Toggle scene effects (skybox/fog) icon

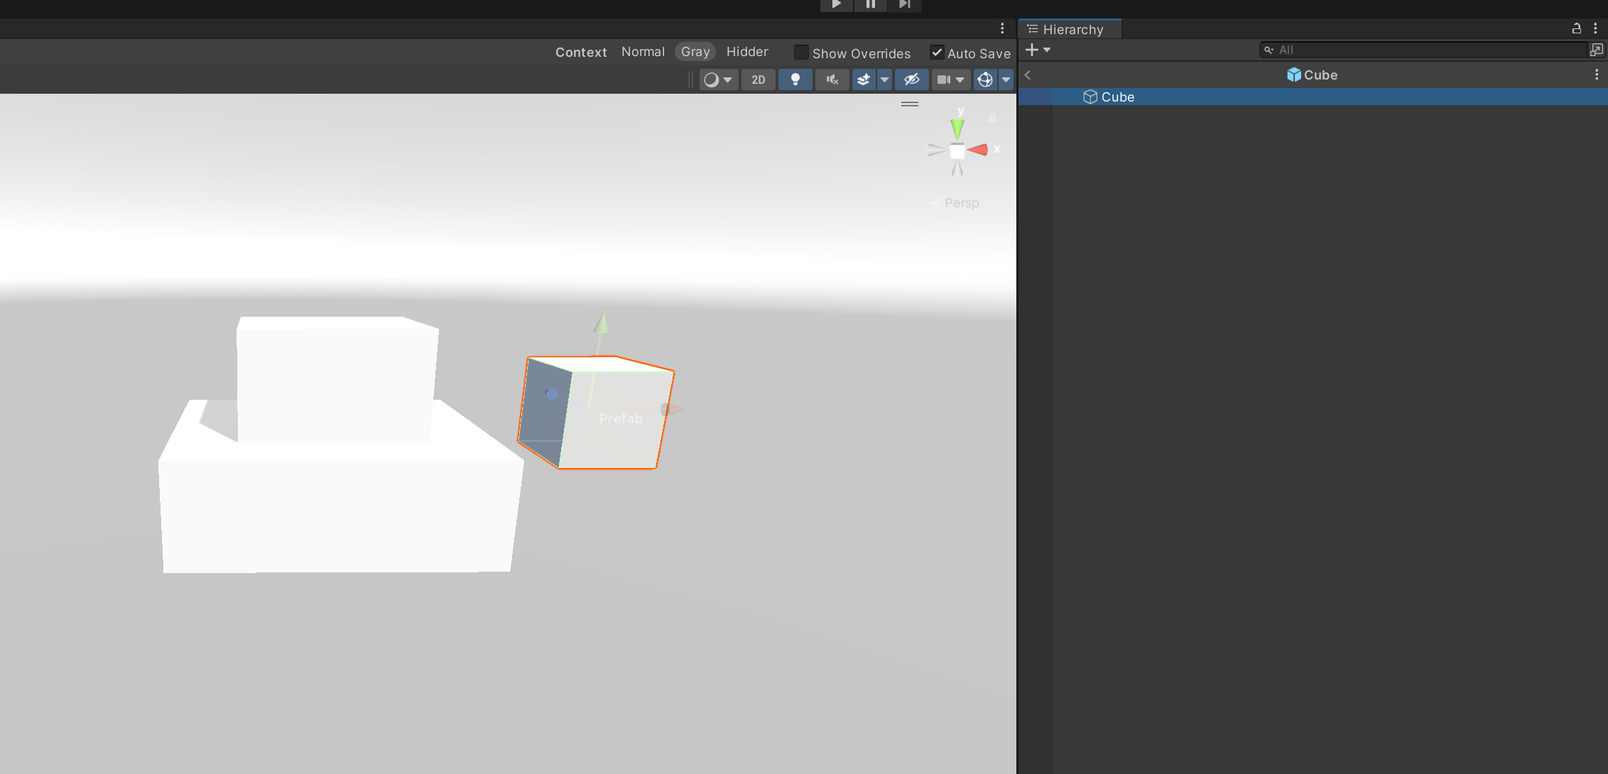(864, 80)
